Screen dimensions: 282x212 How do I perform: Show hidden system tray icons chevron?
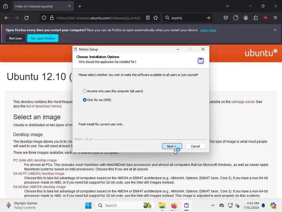click(213, 205)
